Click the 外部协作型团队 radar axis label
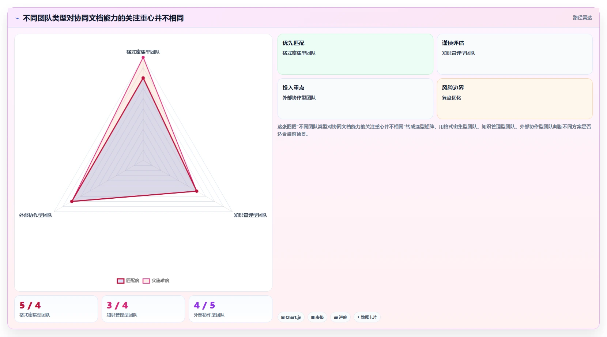 [x=35, y=215]
